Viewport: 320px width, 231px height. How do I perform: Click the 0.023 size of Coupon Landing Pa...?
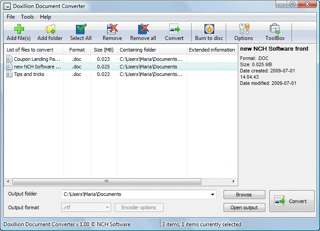[x=103, y=59]
